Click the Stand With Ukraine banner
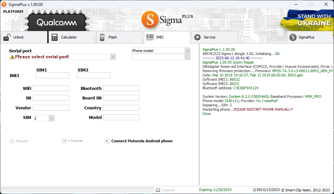This screenshot has height=194, width=334. (307, 20)
